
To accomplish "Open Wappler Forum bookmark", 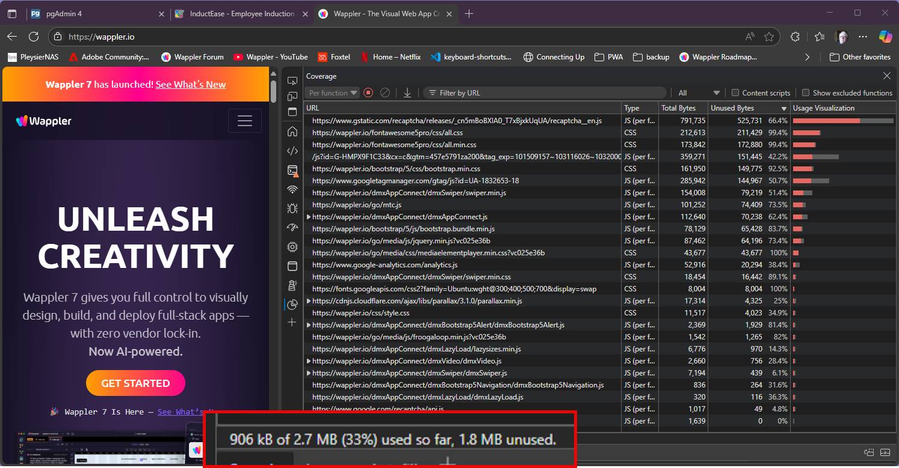I will [x=193, y=57].
